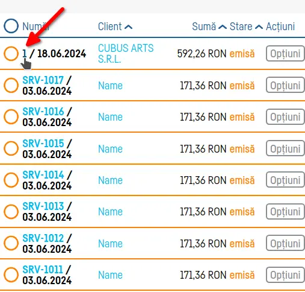305x292 pixels.
Task: Open invoice number 1 link
Action: click(25, 54)
